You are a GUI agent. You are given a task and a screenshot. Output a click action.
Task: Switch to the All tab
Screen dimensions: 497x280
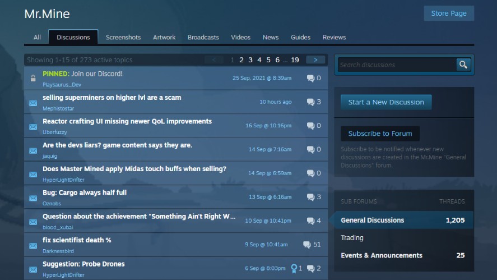tap(37, 37)
